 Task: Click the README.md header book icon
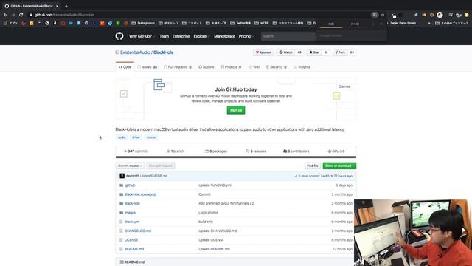pos(122,262)
